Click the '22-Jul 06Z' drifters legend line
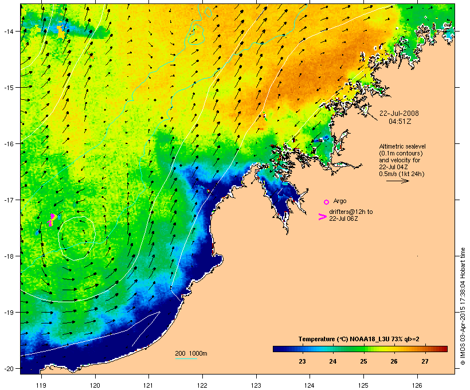The image size is (470, 390). (x=343, y=219)
